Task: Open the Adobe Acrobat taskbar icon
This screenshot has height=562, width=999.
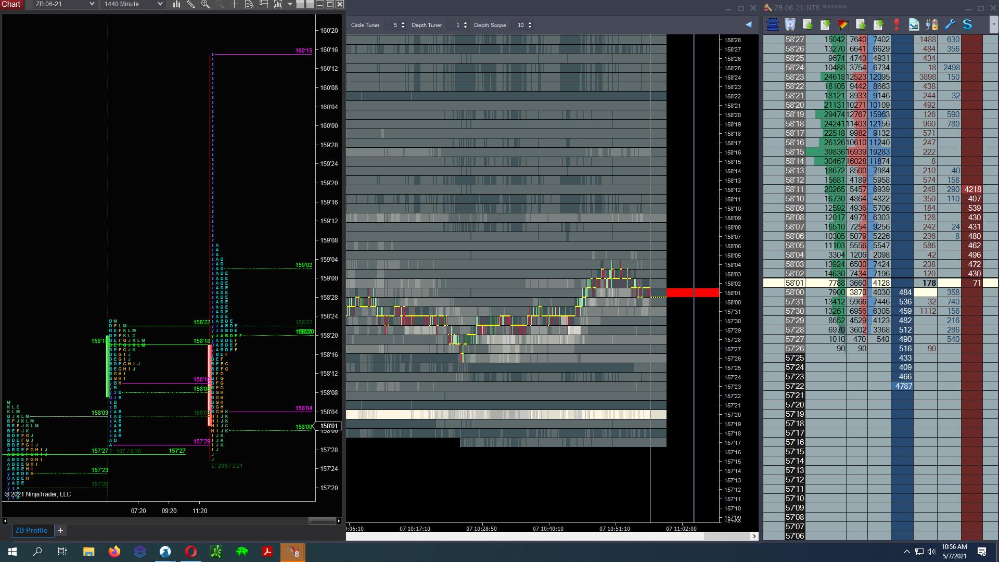Action: 267,552
